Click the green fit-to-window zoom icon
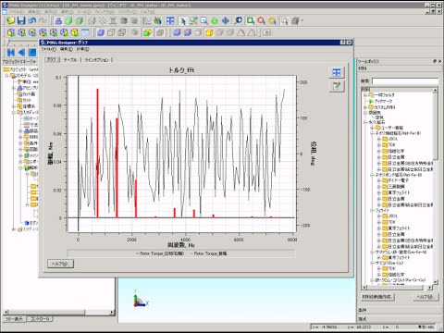 click(x=251, y=20)
